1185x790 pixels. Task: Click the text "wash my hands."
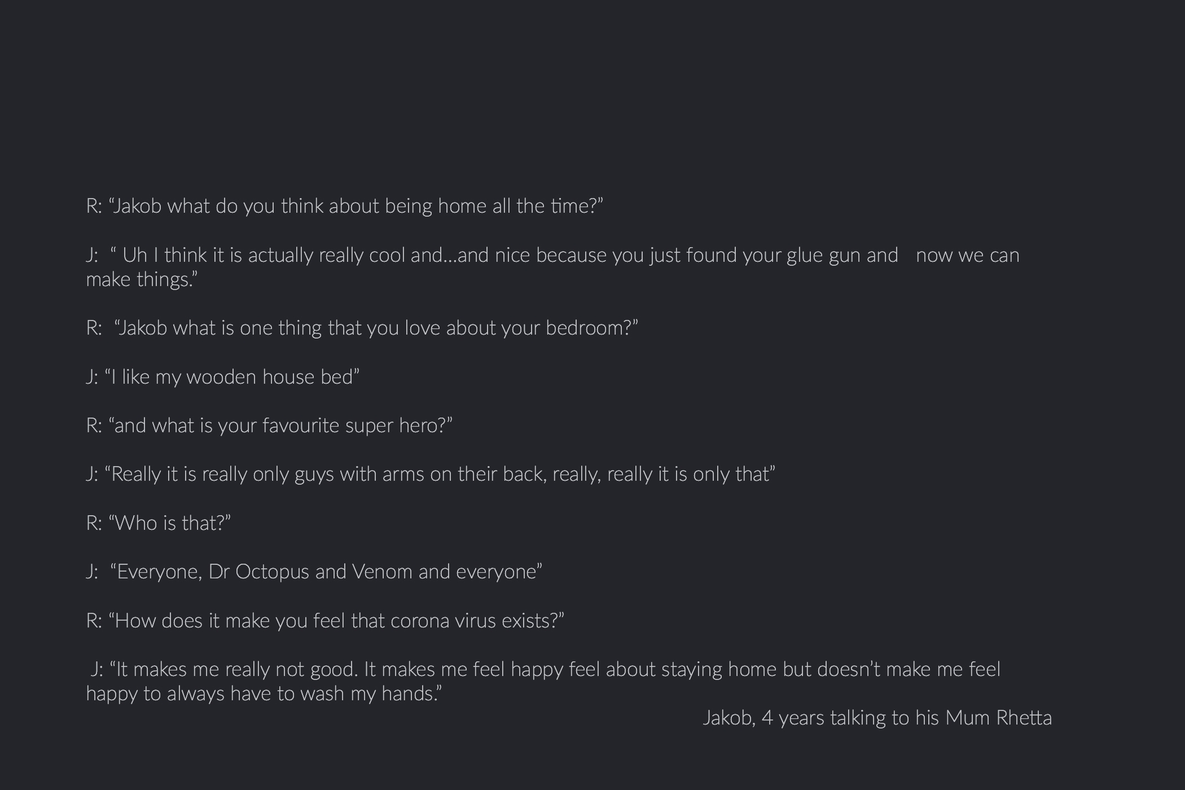click(370, 694)
